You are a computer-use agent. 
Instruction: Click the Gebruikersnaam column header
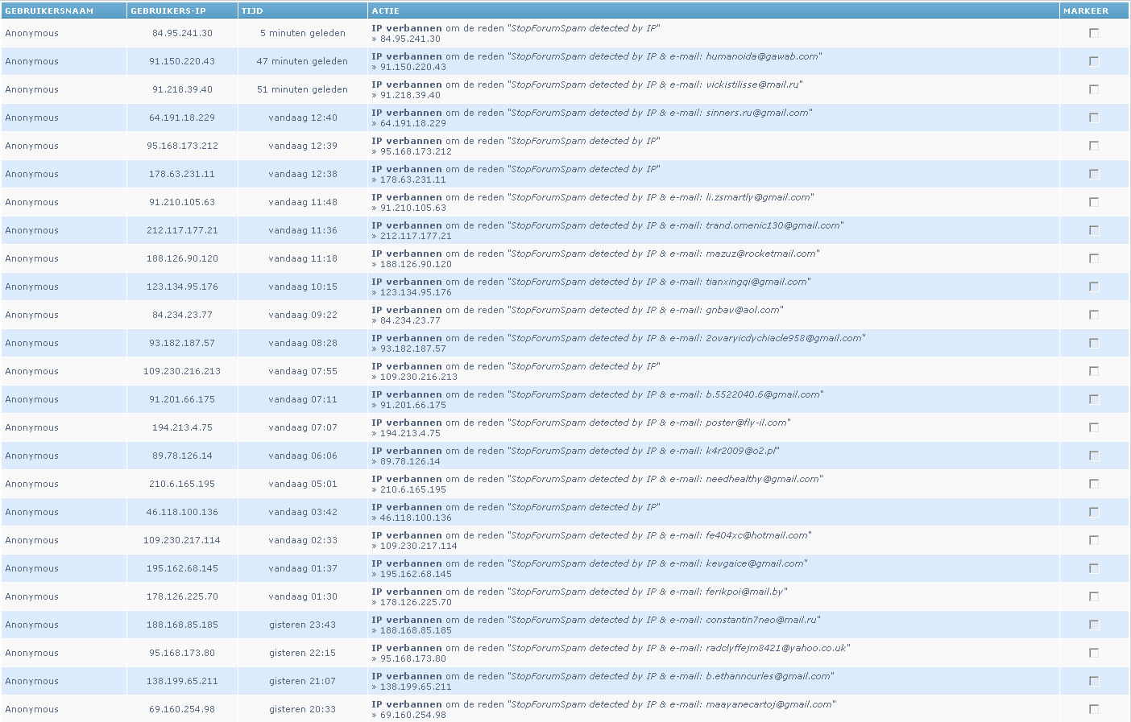coord(49,11)
